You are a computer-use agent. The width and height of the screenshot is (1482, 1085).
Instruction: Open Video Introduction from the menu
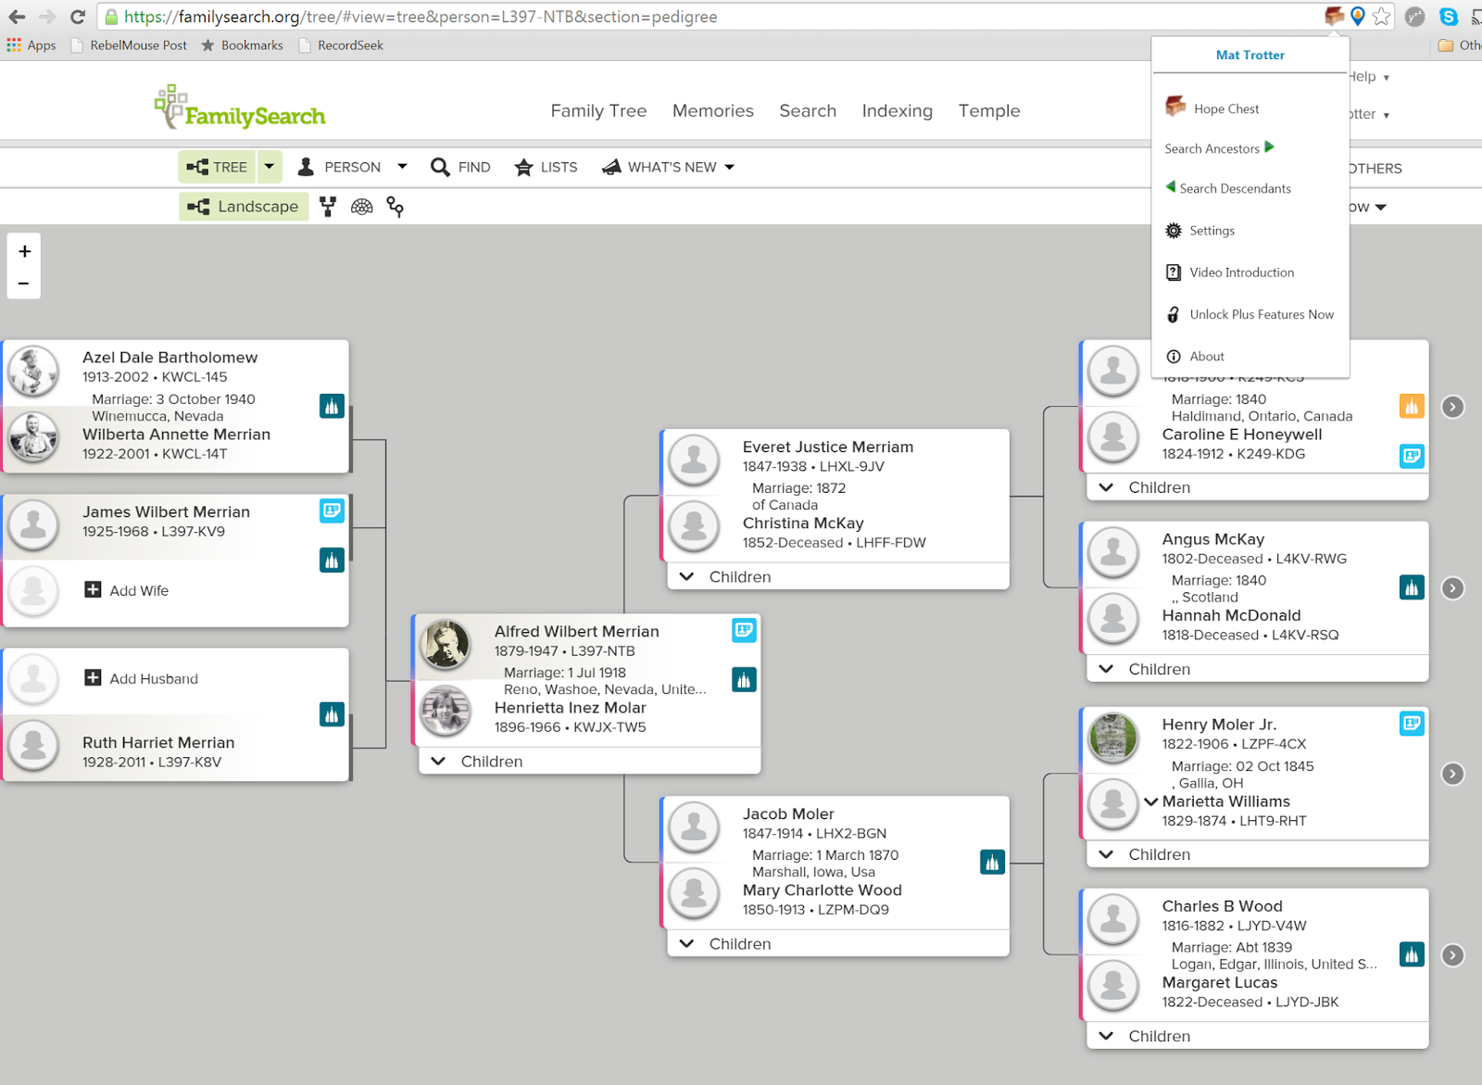[1241, 271]
